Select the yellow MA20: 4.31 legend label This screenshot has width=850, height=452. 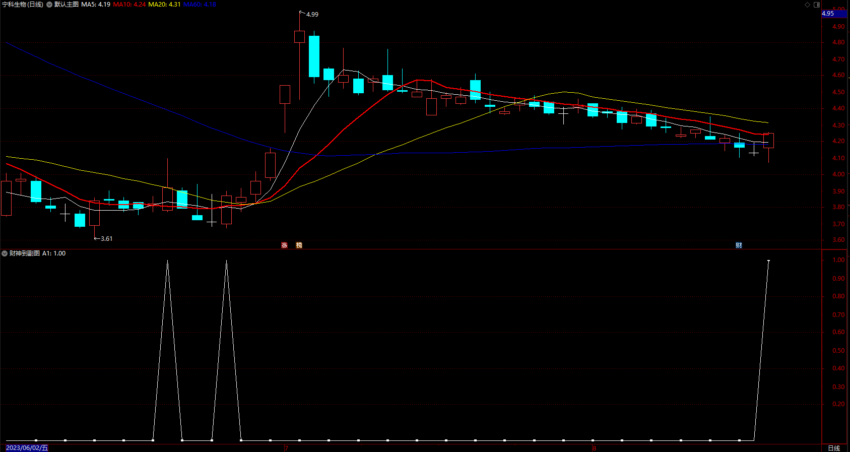click(x=164, y=5)
